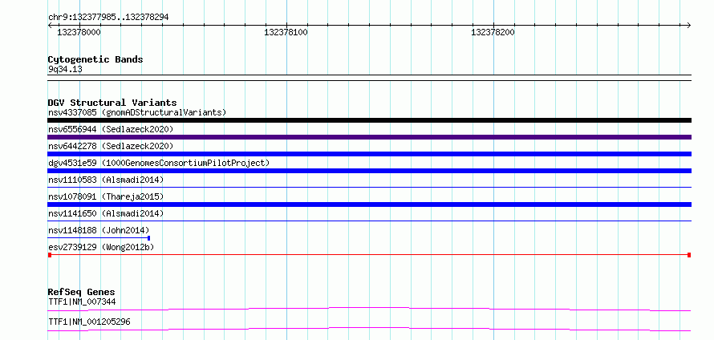Screen dimensions: 714x340
Task: Select the blue bar under nsv6442278
Action: pos(369,154)
